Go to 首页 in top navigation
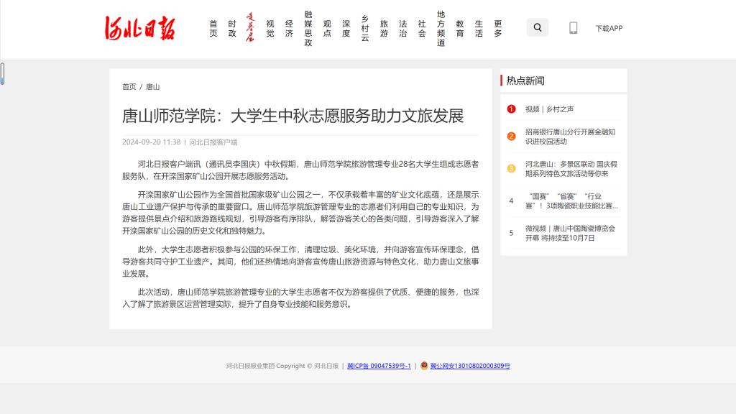This screenshot has height=414, width=736. (x=213, y=28)
